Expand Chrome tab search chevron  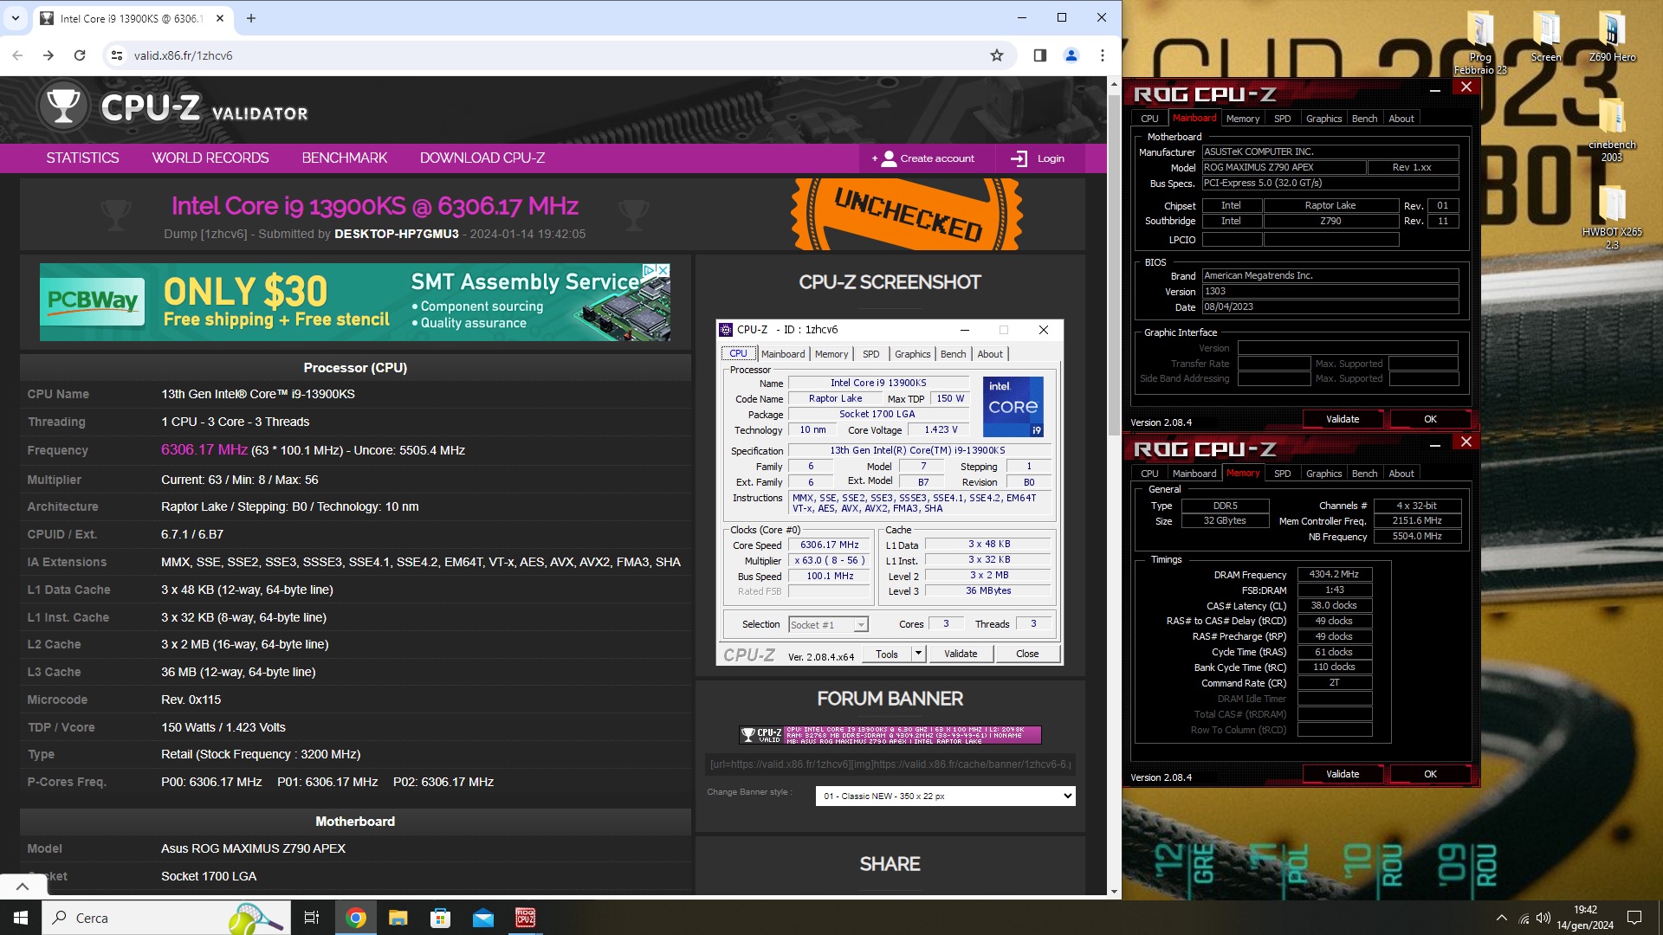pyautogui.click(x=15, y=18)
